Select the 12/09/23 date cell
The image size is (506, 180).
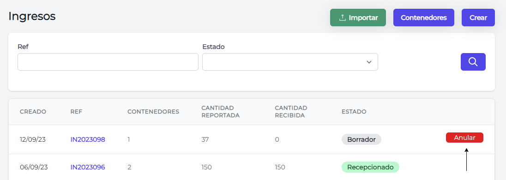[x=34, y=140]
